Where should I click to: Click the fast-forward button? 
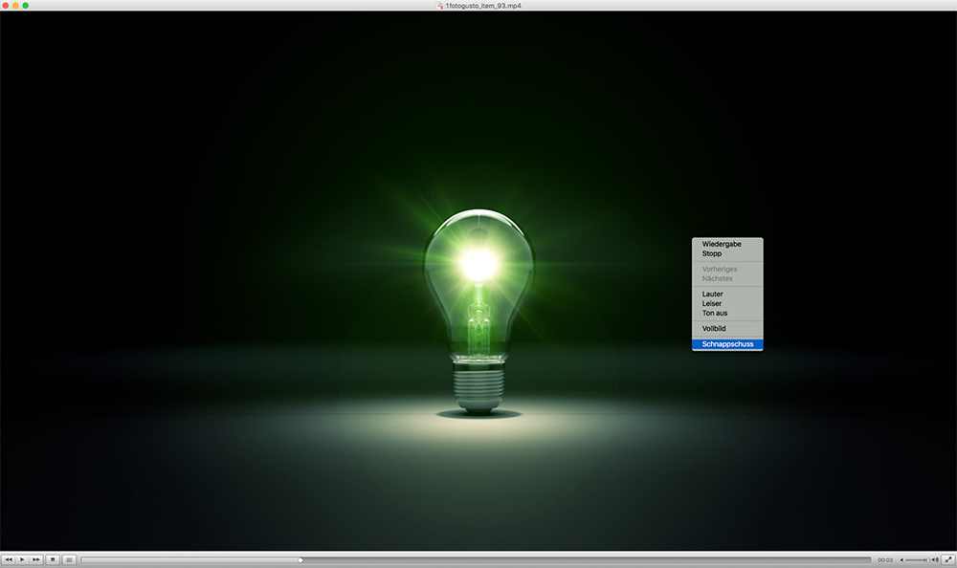(x=36, y=559)
